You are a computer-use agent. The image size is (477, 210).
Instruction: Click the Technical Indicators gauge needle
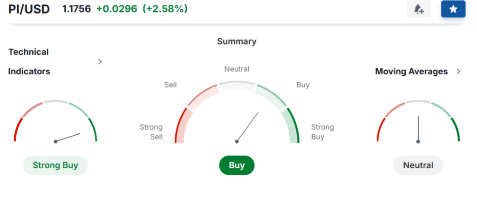68,138
